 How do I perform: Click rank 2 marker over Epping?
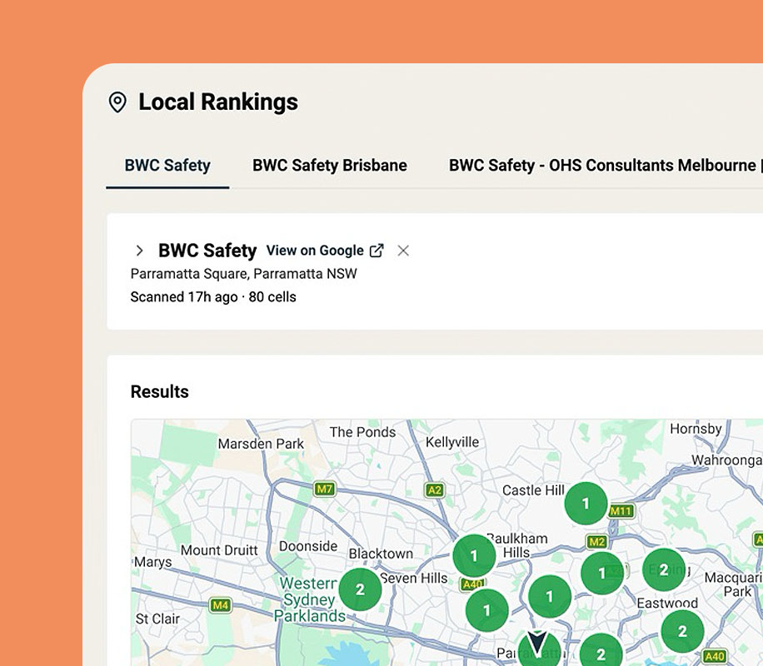(664, 569)
